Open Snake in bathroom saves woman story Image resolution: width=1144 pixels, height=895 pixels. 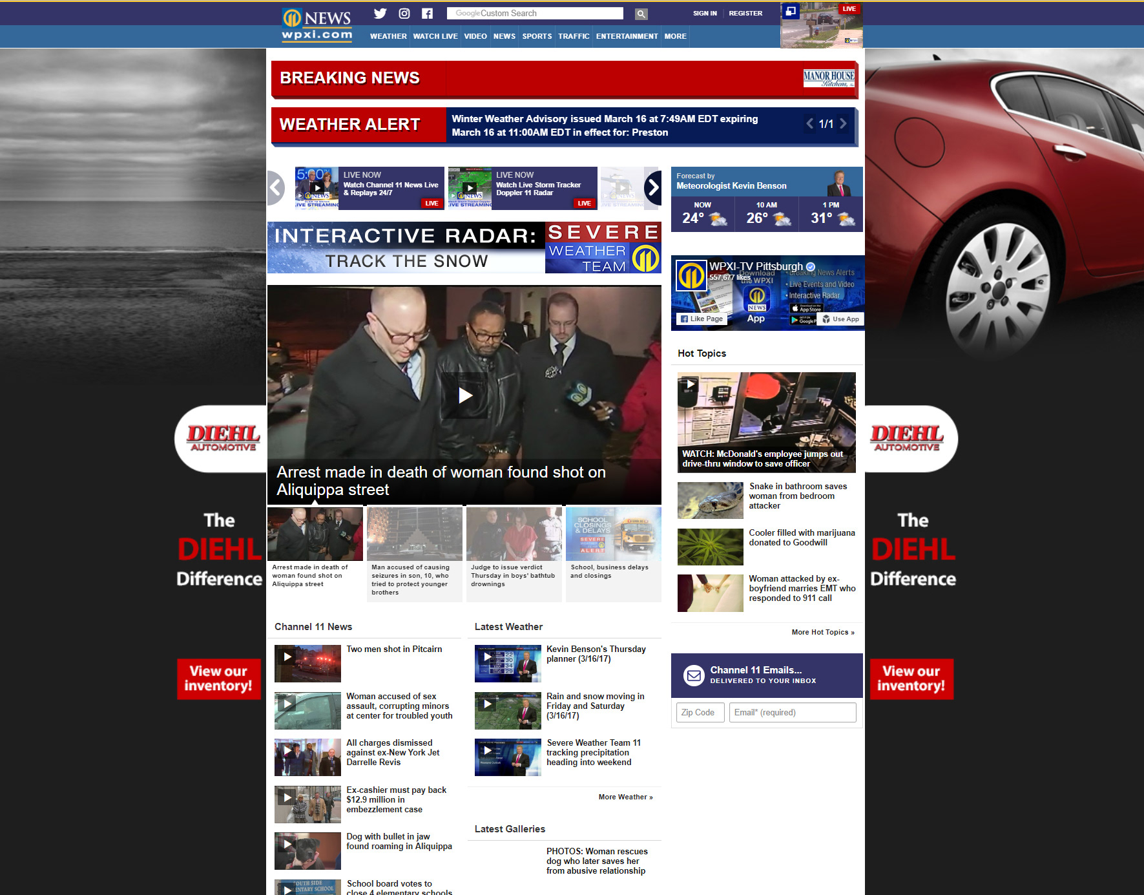point(798,496)
